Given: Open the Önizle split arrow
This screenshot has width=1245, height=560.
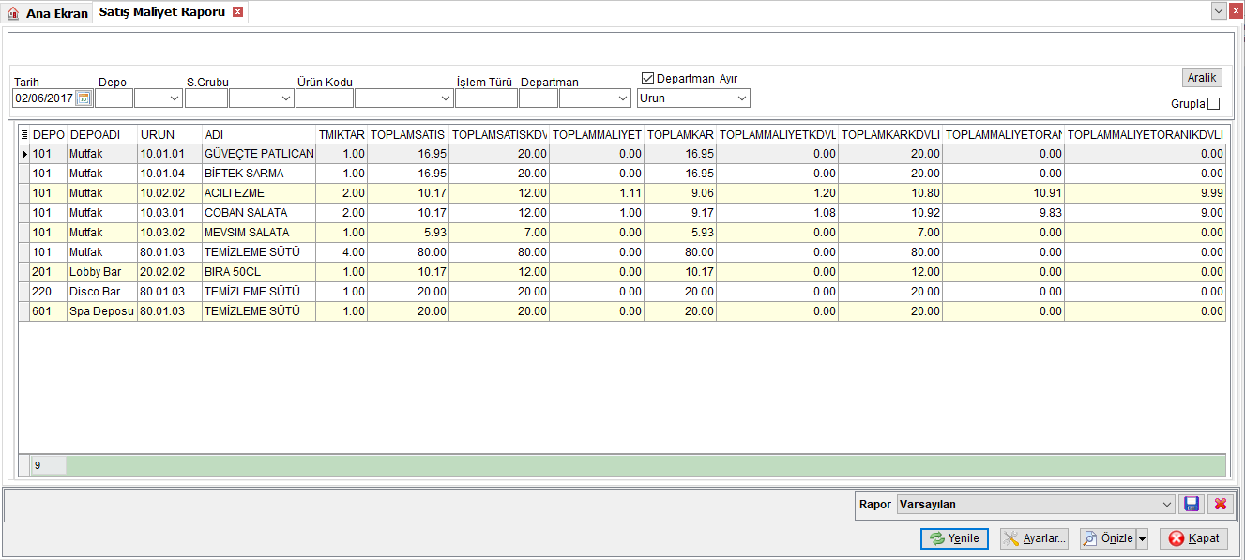Looking at the screenshot, I should [1142, 538].
